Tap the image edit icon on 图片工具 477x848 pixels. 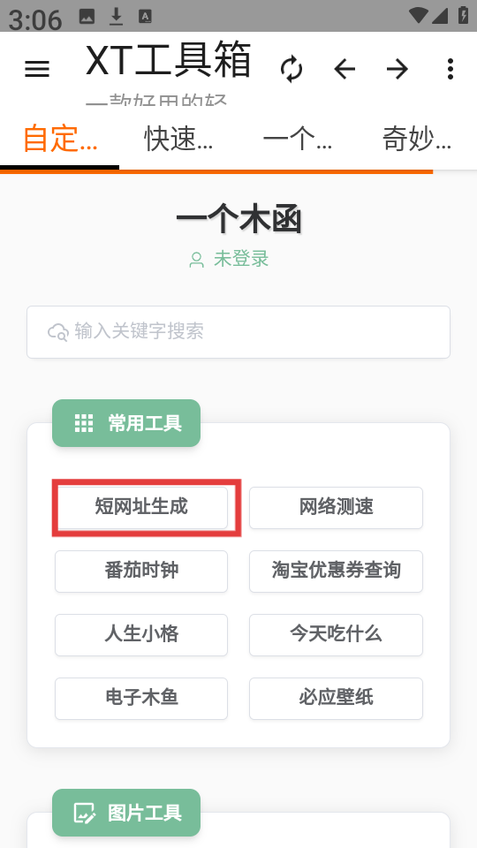click(85, 813)
